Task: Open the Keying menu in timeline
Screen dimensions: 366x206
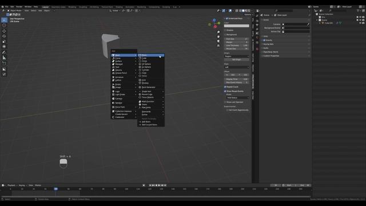Action: coord(22,185)
